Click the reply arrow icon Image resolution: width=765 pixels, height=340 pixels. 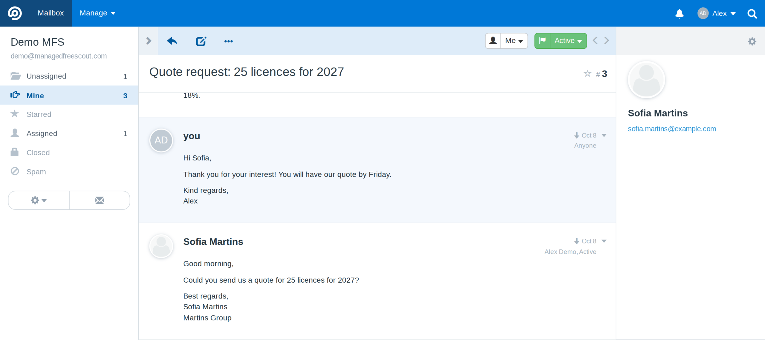click(x=172, y=41)
